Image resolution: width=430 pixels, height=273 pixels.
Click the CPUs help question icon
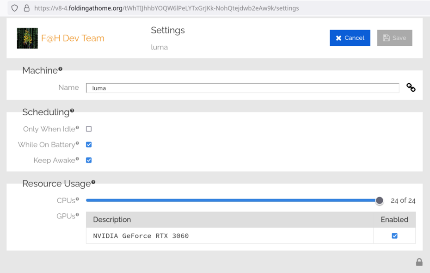point(77,199)
